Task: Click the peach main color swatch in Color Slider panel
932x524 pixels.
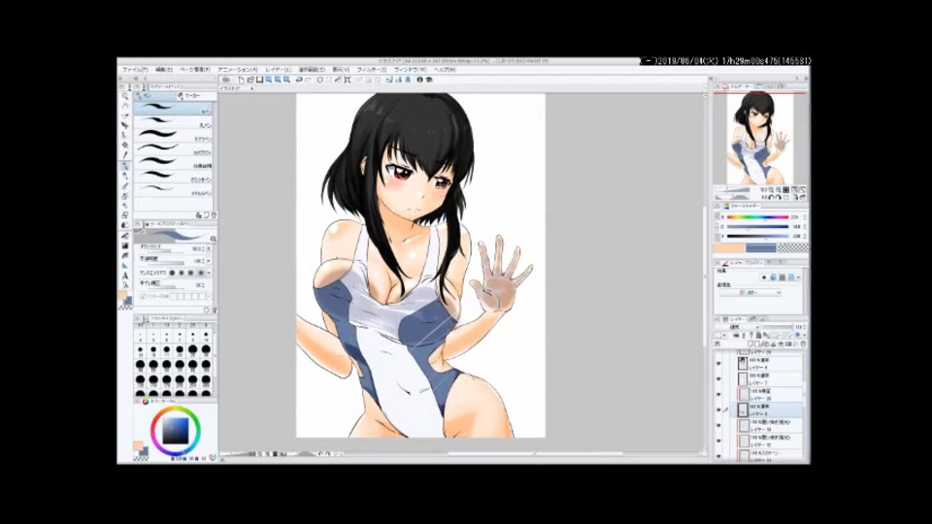Action: tap(729, 247)
